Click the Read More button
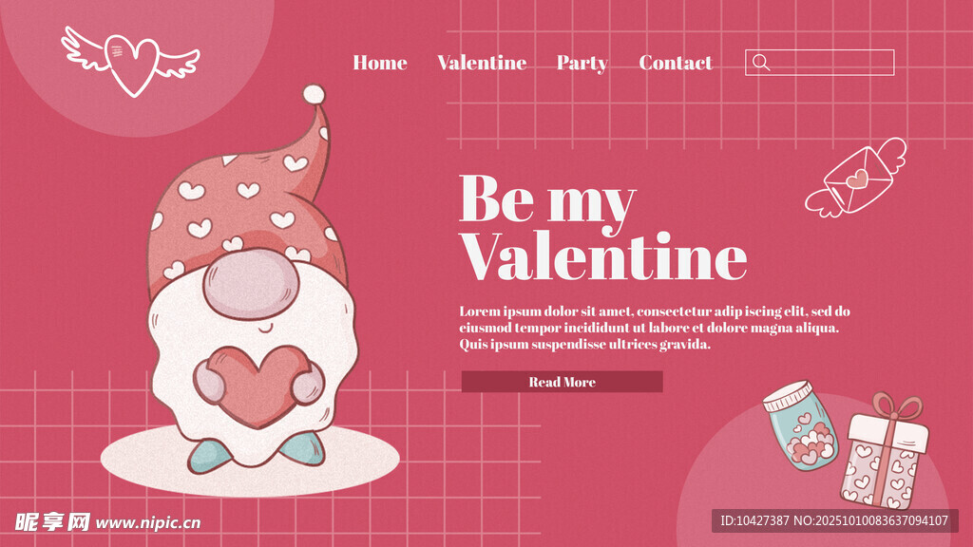Viewport: 973px width, 547px height. pos(563,382)
